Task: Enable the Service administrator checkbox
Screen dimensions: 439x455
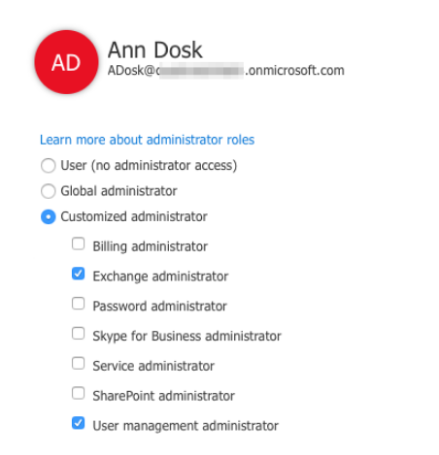Action: click(78, 363)
